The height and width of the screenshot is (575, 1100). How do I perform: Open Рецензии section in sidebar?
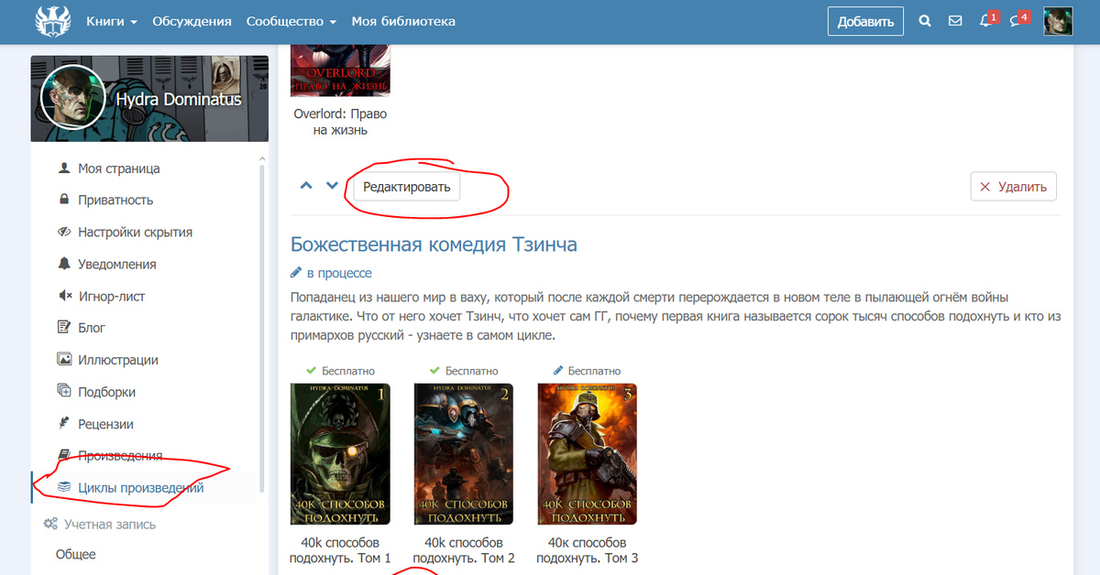pos(106,424)
